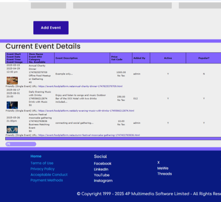The height and width of the screenshot is (202, 221).
Task: Select the 10.00 price cell
Action: (121, 121)
